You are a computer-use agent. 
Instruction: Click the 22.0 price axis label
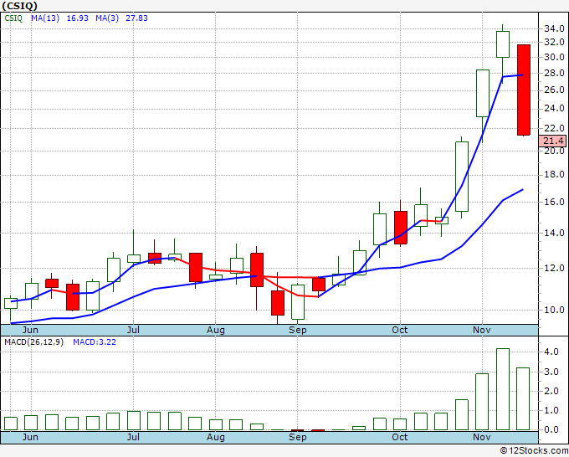coord(554,128)
